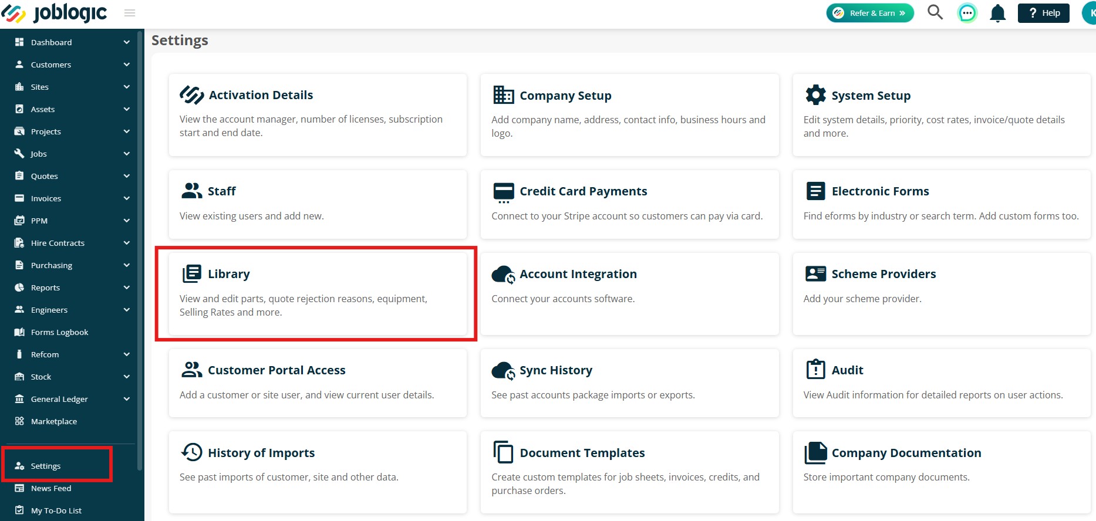Click the Activation Details card icon
Image resolution: width=1096 pixels, height=521 pixels.
point(191,94)
